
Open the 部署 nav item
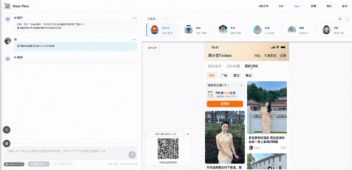coord(314,6)
